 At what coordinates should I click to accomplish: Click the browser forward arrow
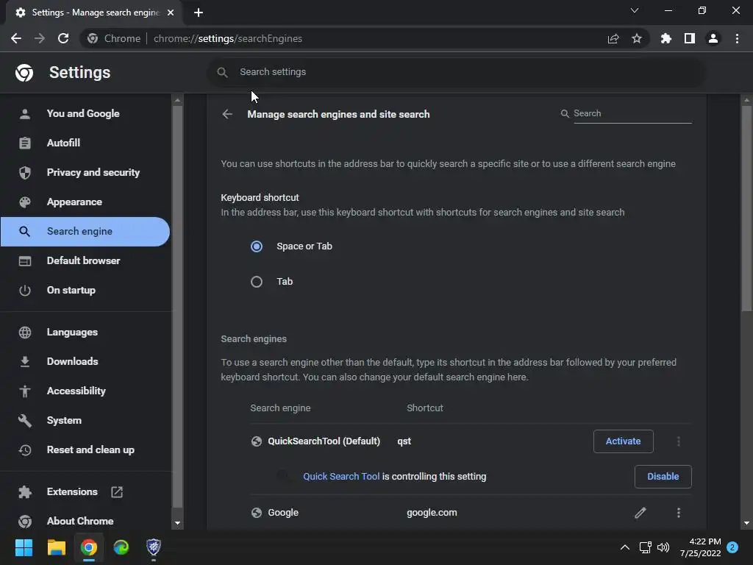40,38
